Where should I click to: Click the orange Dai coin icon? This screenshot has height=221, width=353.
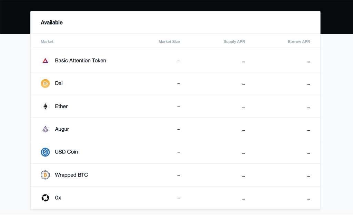(x=45, y=83)
